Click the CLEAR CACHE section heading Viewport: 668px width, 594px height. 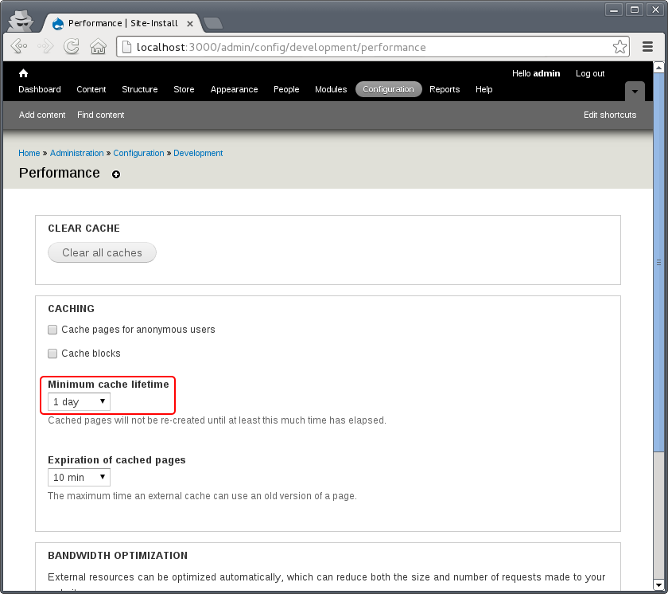click(x=84, y=229)
